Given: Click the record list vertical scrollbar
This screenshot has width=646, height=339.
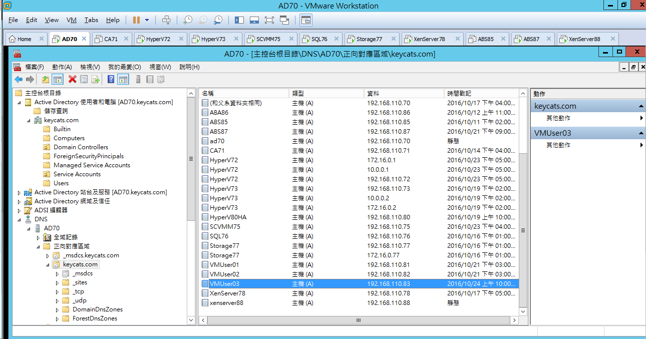Looking at the screenshot, I should point(523,230).
